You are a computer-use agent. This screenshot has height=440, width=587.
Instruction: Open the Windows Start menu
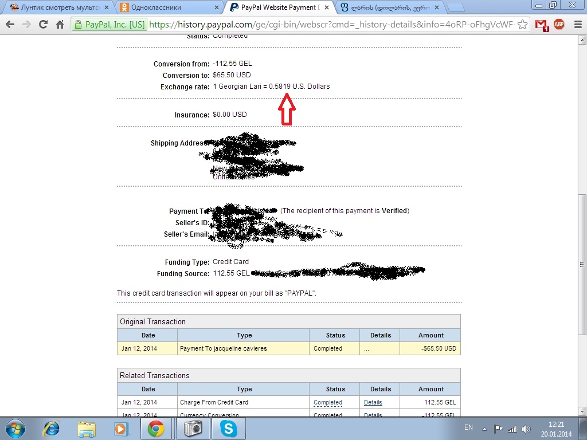(x=15, y=429)
